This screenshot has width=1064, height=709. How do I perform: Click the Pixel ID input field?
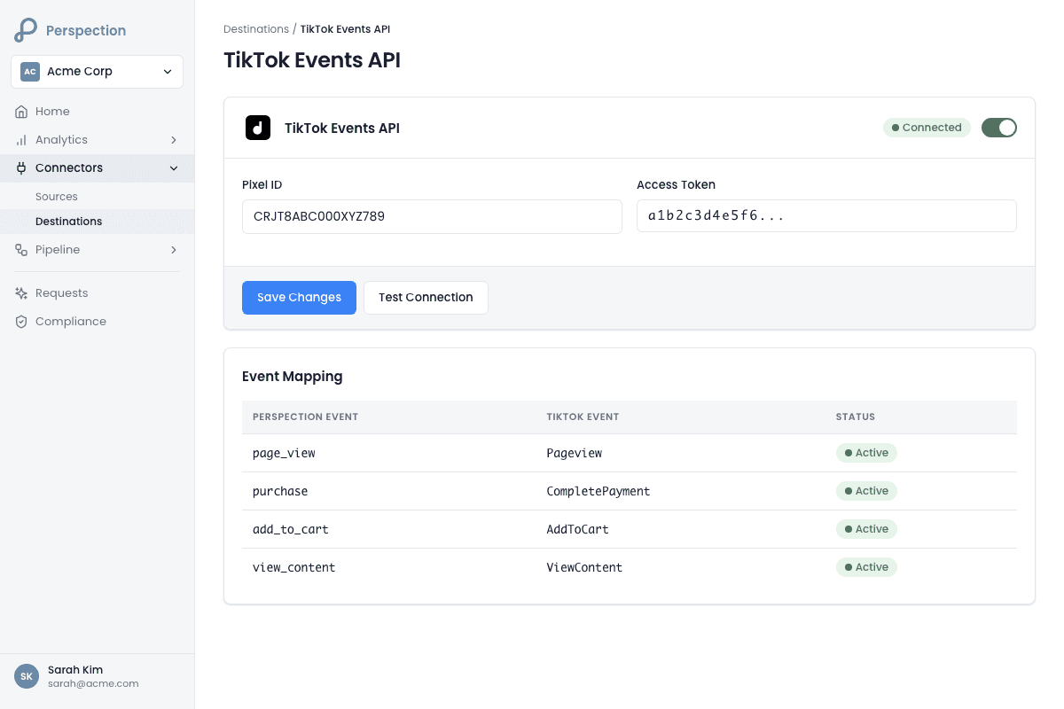coord(432,216)
